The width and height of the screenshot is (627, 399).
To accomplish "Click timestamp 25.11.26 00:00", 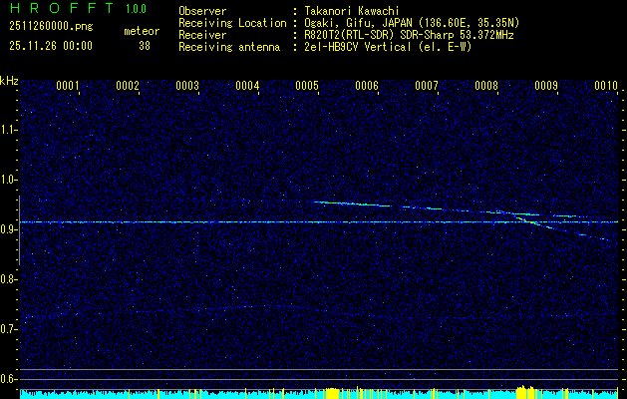I will [x=51, y=46].
